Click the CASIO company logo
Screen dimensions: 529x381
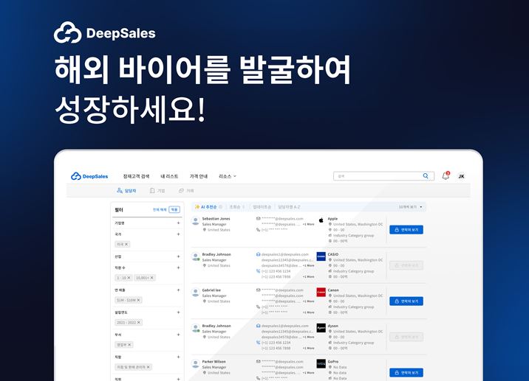pos(321,256)
